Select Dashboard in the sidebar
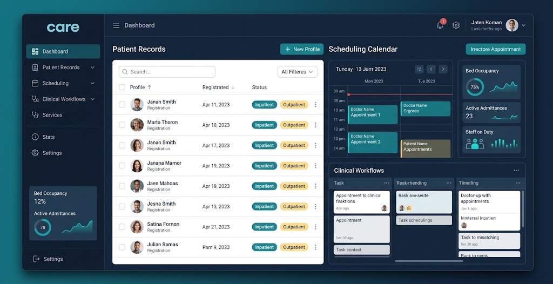The width and height of the screenshot is (553, 284). (x=63, y=51)
